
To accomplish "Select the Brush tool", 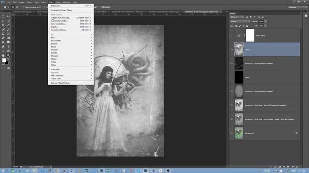I will 9,29.
